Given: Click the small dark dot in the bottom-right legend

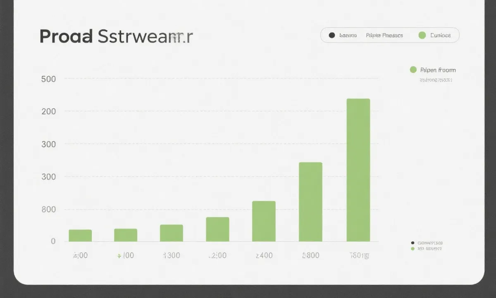Looking at the screenshot, I should pos(412,243).
